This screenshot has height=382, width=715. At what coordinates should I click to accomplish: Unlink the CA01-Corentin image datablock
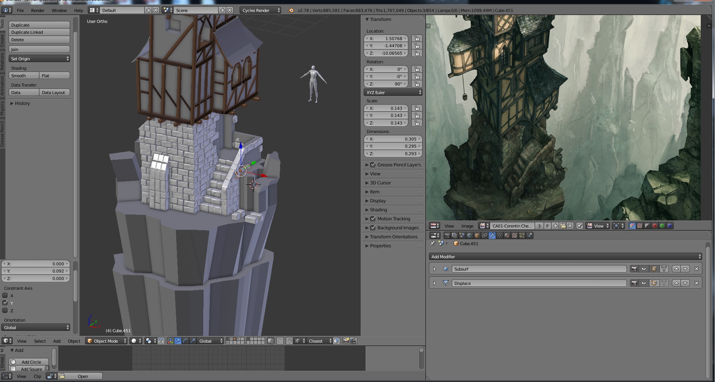coord(570,226)
